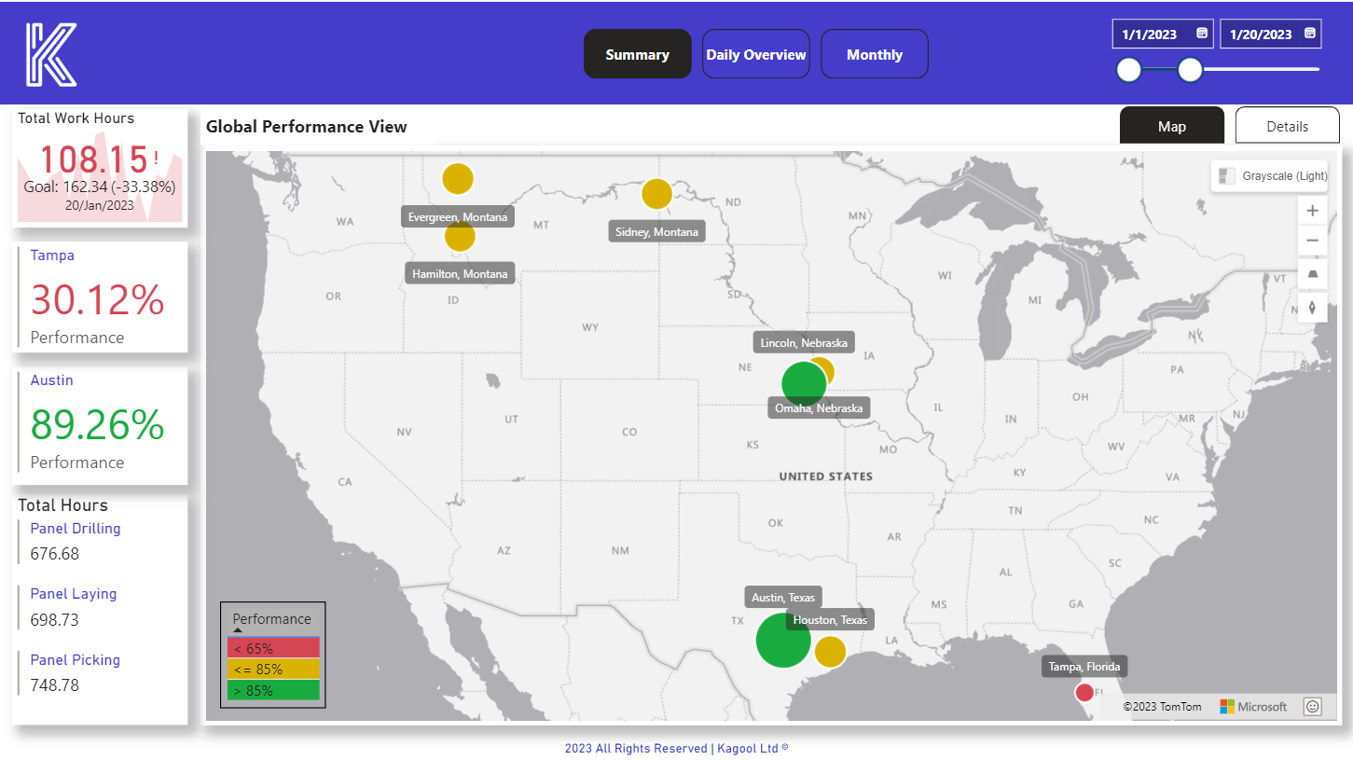This screenshot has width=1353, height=760.
Task: Click the map feedback smiley icon
Action: click(x=1313, y=707)
